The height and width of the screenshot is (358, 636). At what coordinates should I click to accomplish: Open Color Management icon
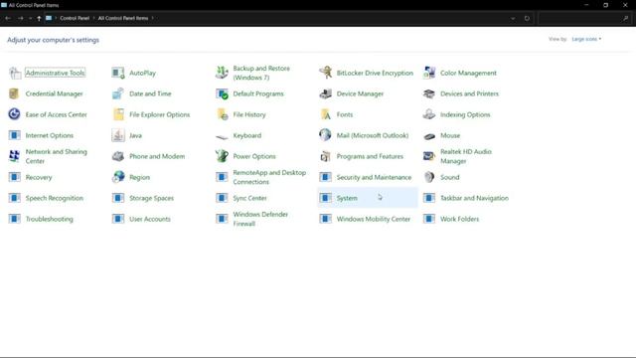point(429,73)
